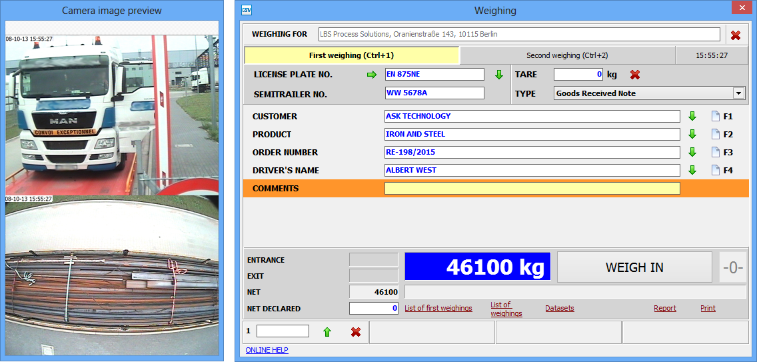Screen dimensions: 757x362
Task: Click the License Plate No. input field
Action: [x=434, y=75]
